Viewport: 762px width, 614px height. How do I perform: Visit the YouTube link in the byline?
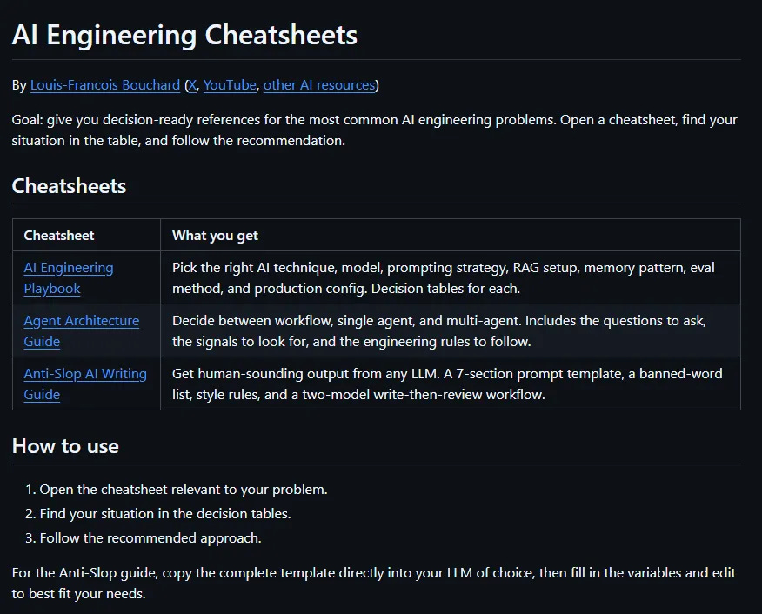pyautogui.click(x=230, y=85)
